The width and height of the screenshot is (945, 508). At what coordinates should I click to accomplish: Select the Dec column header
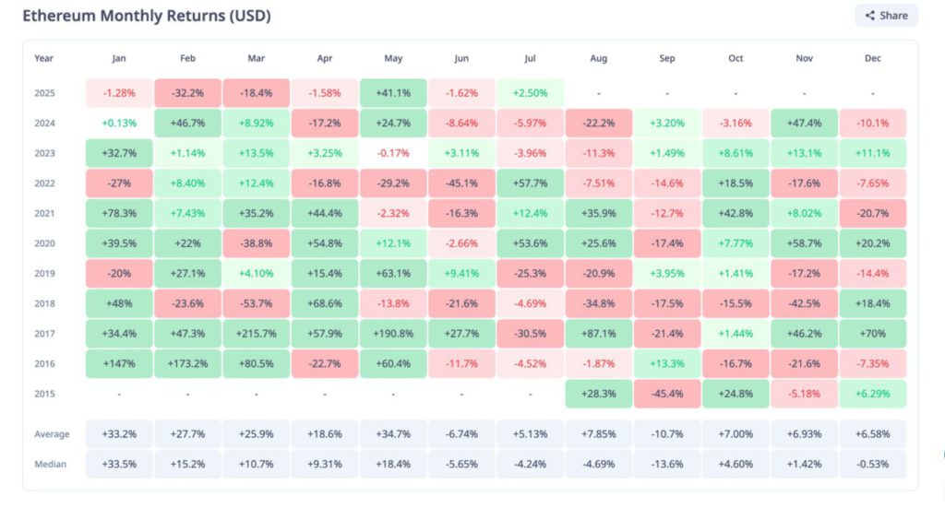[x=873, y=58]
